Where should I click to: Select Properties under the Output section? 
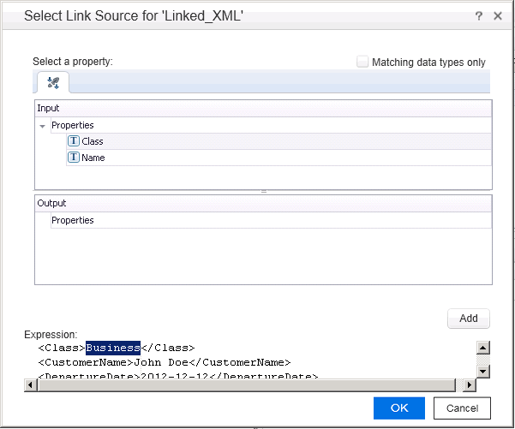pyautogui.click(x=73, y=220)
